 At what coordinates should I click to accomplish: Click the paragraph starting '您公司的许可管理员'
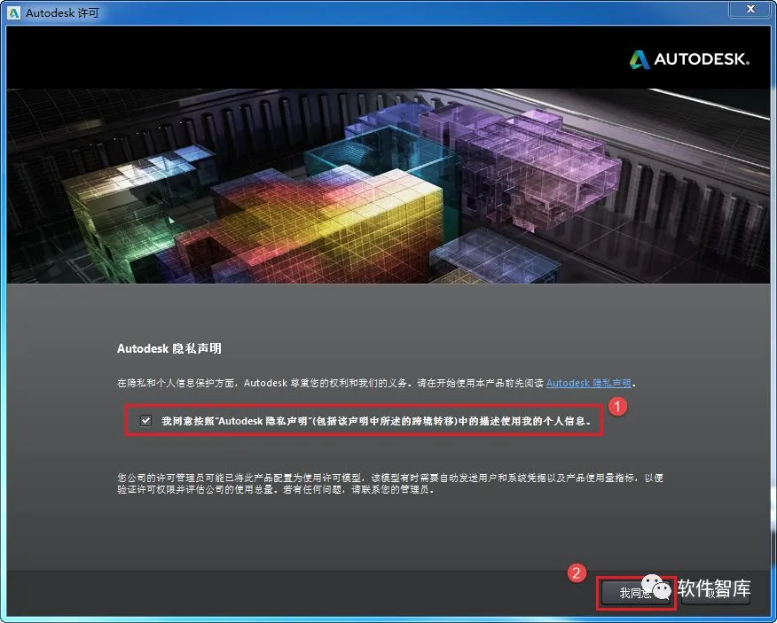click(390, 484)
